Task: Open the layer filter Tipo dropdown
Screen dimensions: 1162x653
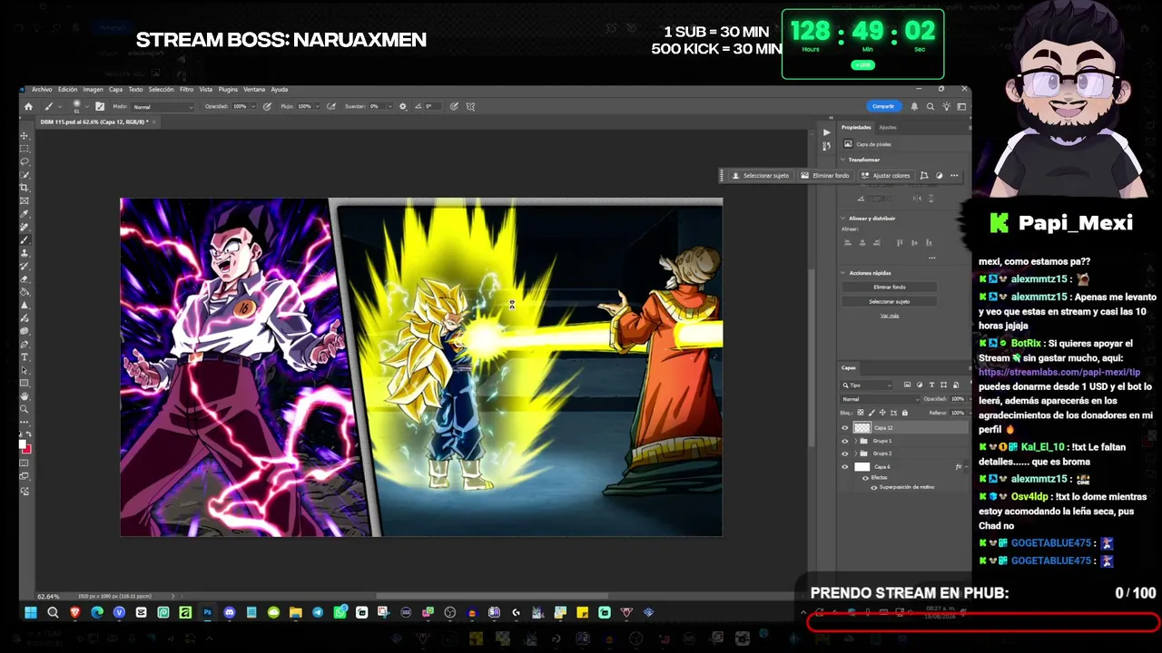Action: coord(868,385)
